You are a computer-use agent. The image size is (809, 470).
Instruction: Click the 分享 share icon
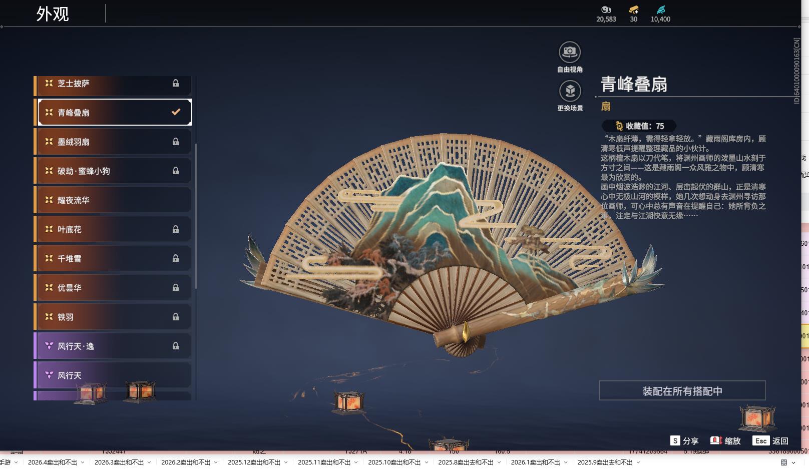click(675, 441)
